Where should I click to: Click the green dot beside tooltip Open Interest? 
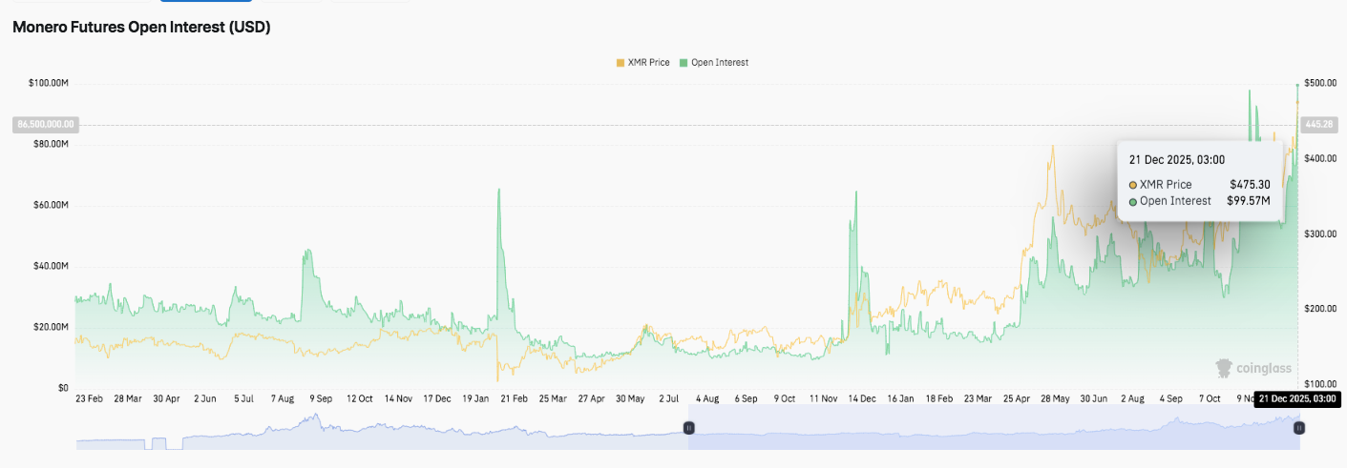(x=1133, y=201)
